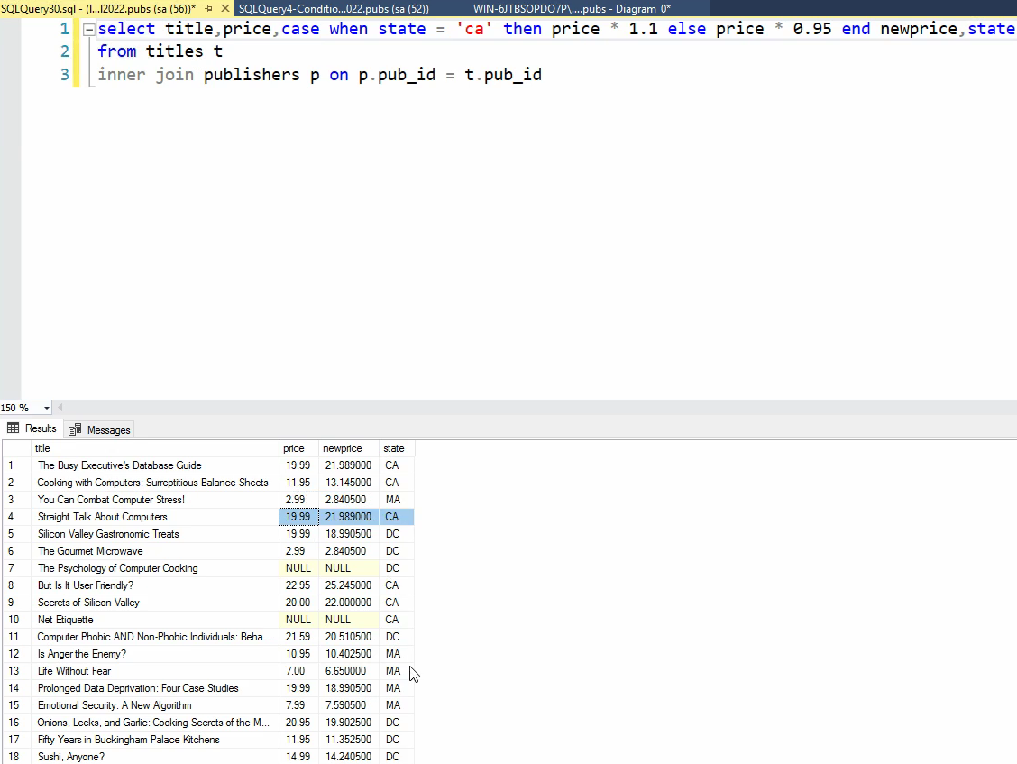Place cursor on 'from titles t' line
Image resolution: width=1017 pixels, height=764 pixels.
pos(160,51)
